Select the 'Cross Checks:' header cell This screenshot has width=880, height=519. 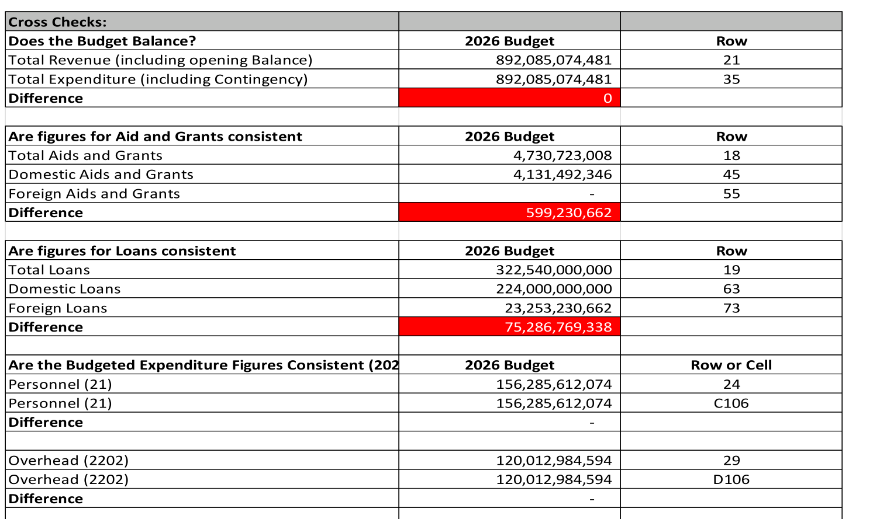point(202,22)
